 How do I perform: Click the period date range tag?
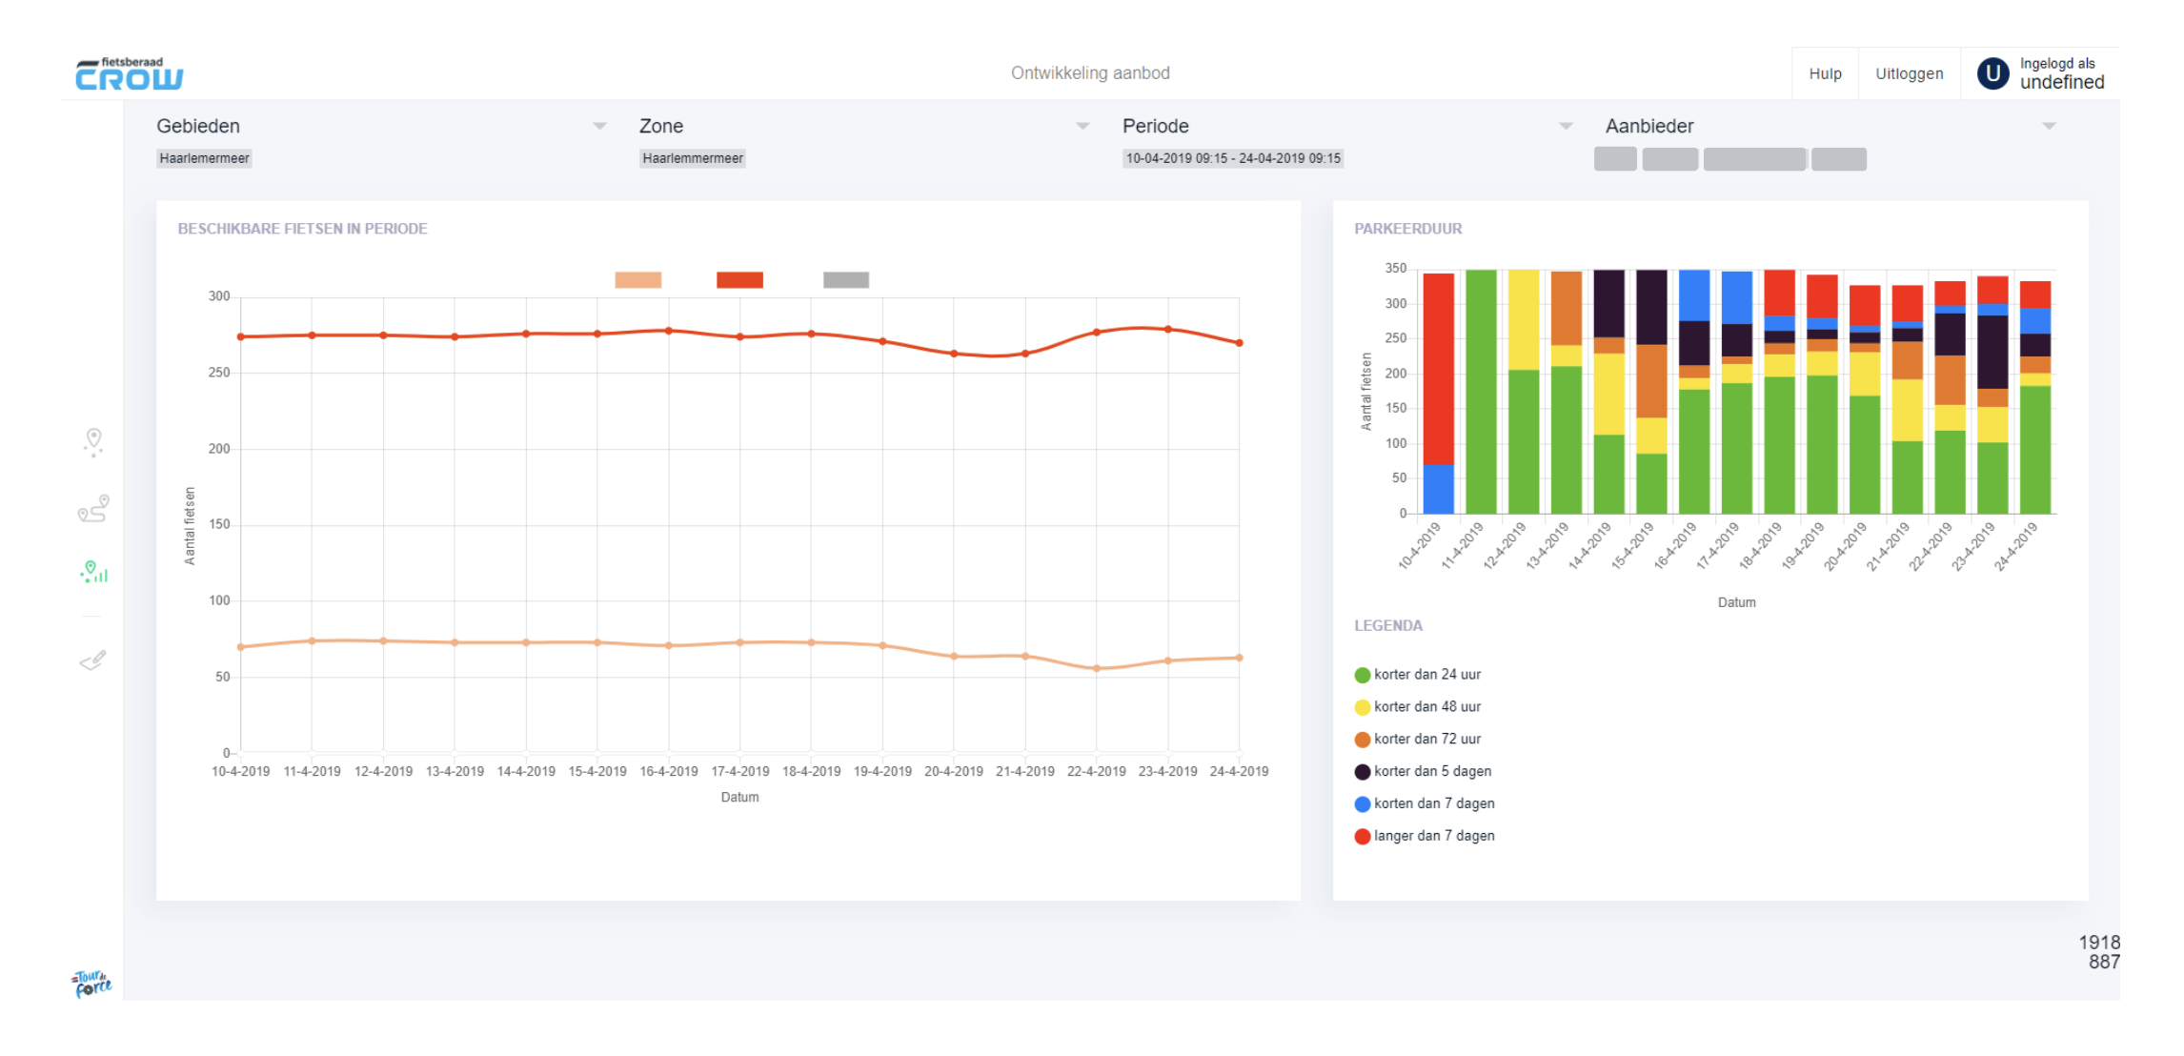[1232, 158]
